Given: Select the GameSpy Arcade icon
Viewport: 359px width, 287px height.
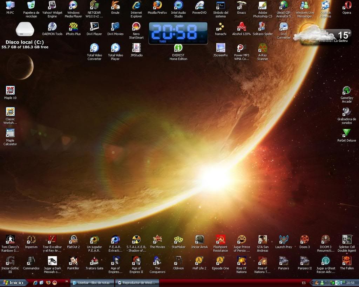Looking at the screenshot, I should 346,90.
